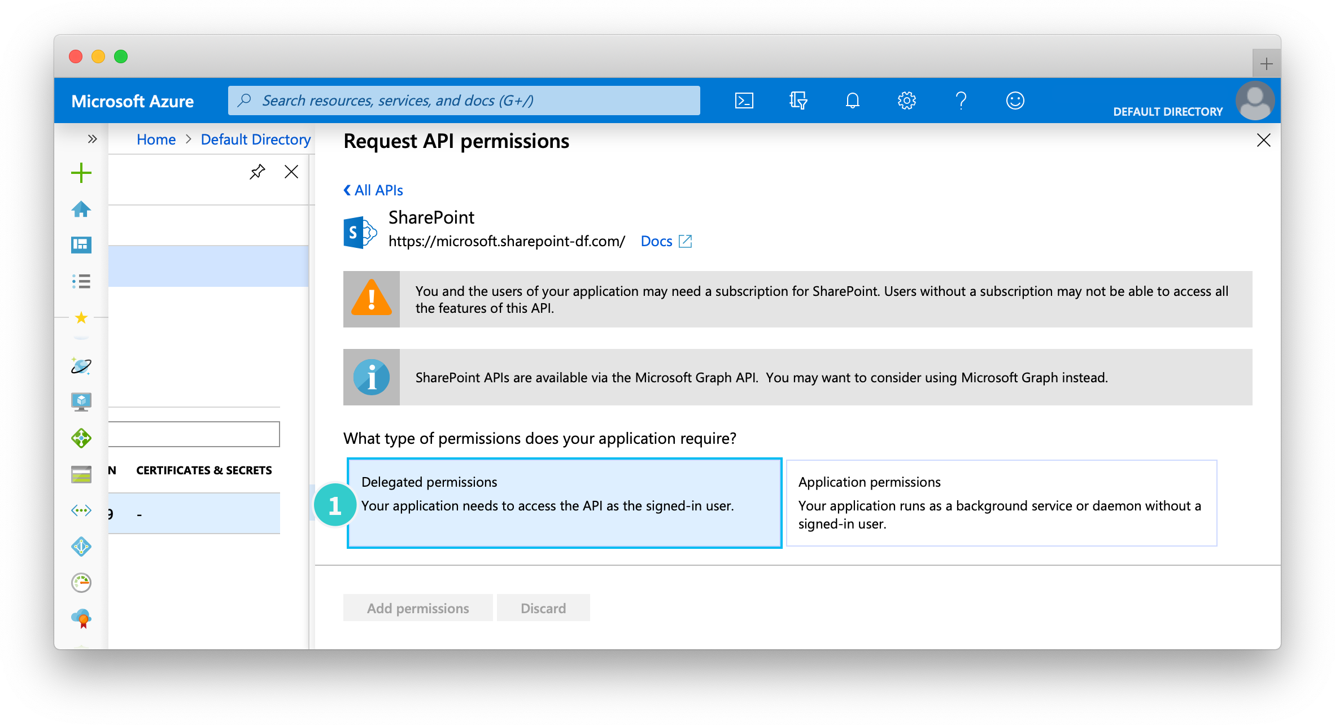
Task: Send feedback with the smiley icon
Action: [x=1015, y=101]
